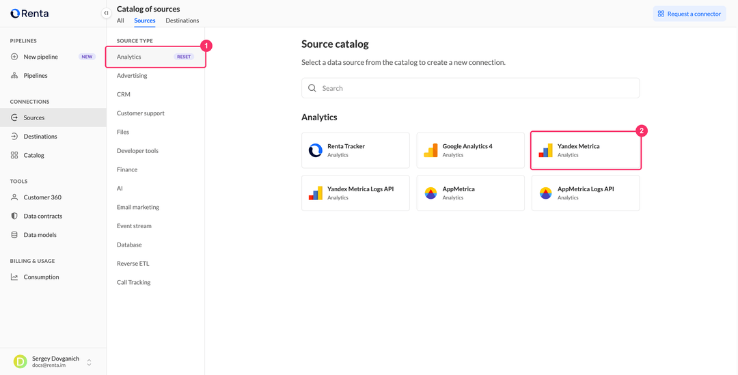Screen dimensions: 738x375
Task: Reset the Analytics source type filter
Action: (x=184, y=57)
